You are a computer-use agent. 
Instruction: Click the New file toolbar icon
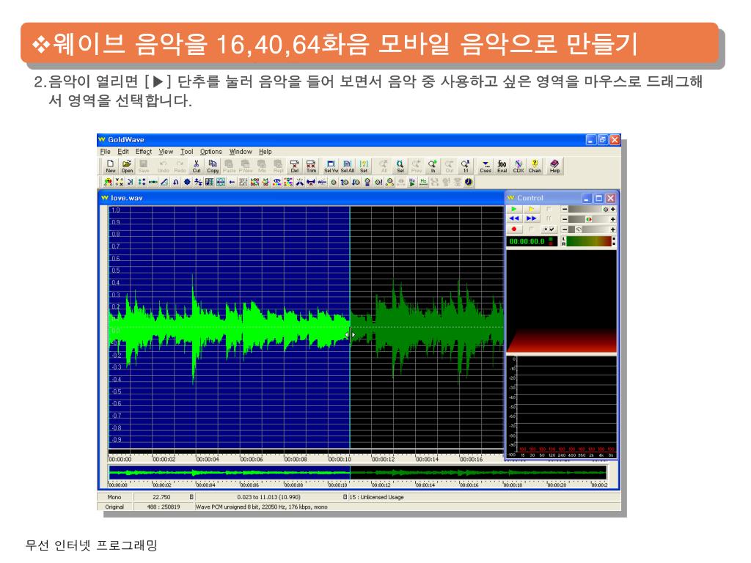pos(110,166)
